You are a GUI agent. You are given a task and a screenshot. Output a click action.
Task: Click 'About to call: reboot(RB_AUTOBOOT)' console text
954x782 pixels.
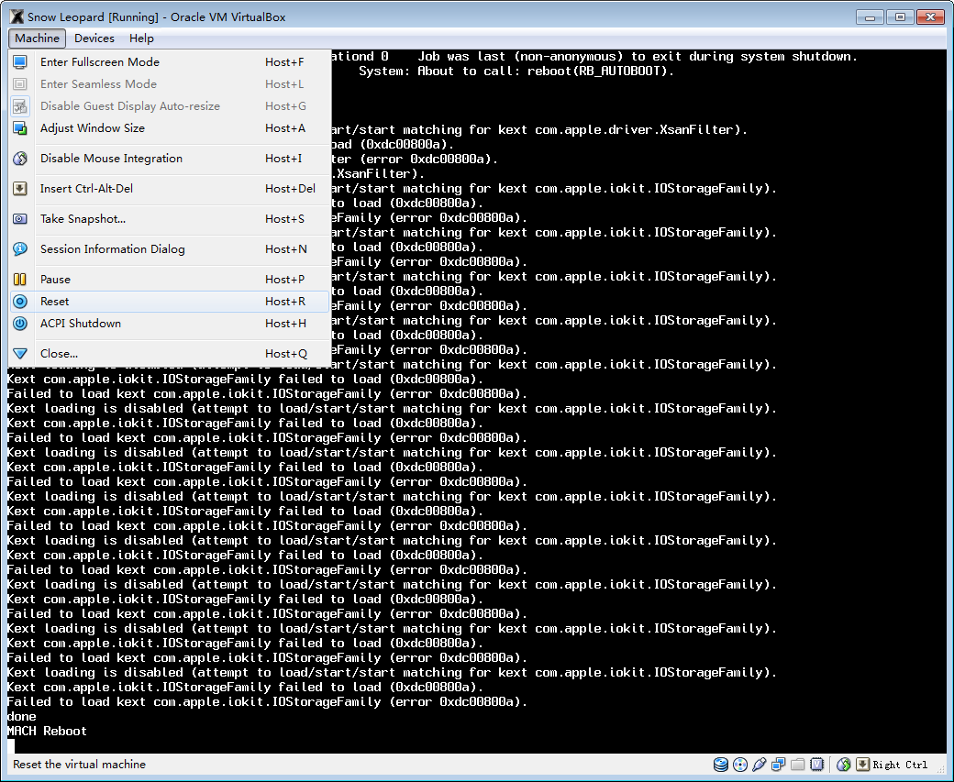pyautogui.click(x=546, y=72)
